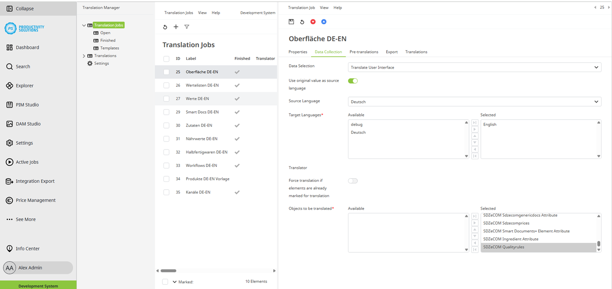The height and width of the screenshot is (289, 612).
Task: Click the save icon in detail toolbar
Action: pos(291,22)
